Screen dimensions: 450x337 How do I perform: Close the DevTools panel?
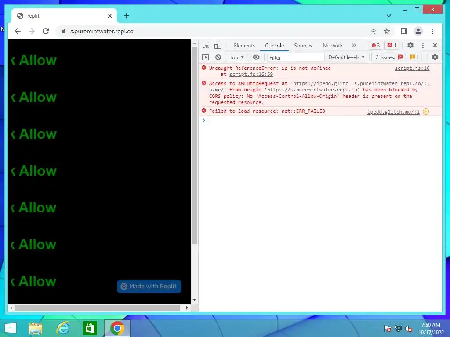pos(435,45)
